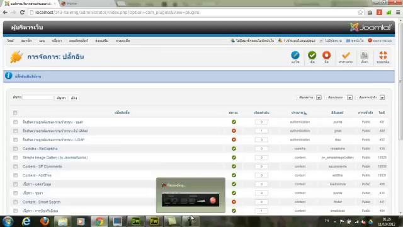Click the browser back arrow

pyautogui.click(x=5, y=13)
